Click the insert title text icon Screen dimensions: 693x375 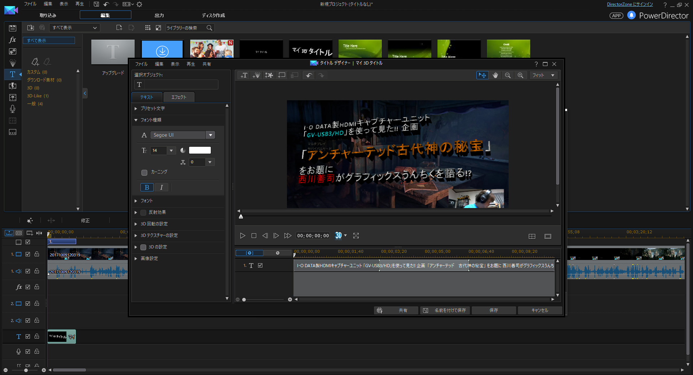point(244,75)
